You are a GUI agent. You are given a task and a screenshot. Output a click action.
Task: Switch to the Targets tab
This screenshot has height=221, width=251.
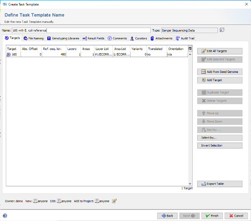click(12, 38)
